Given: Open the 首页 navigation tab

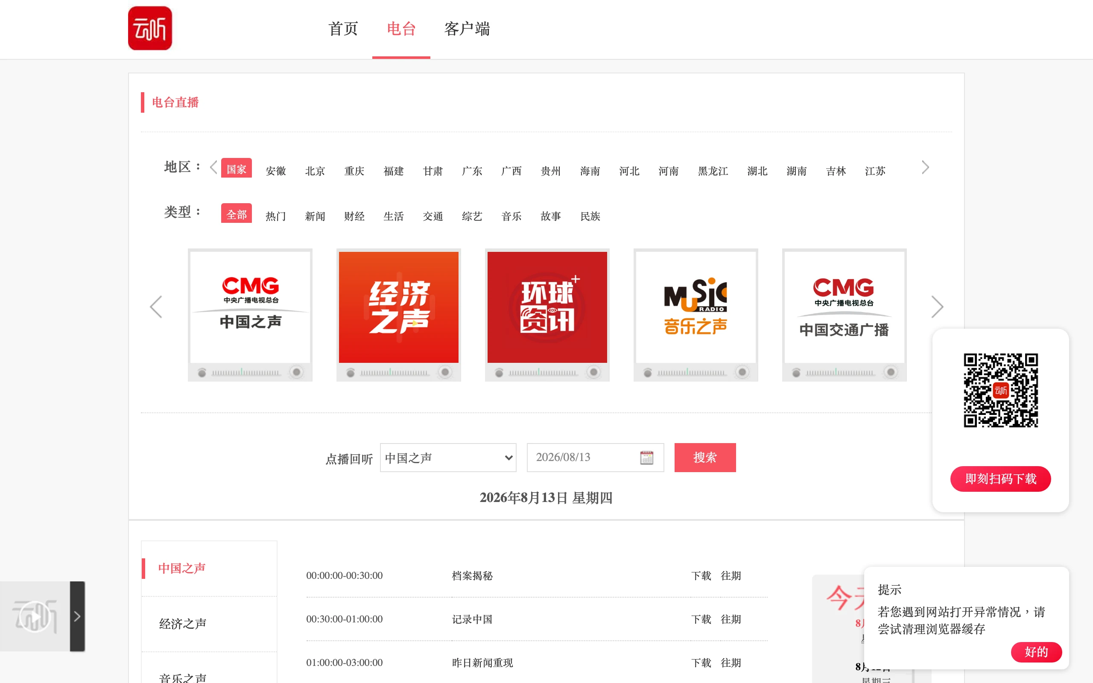Looking at the screenshot, I should [343, 29].
